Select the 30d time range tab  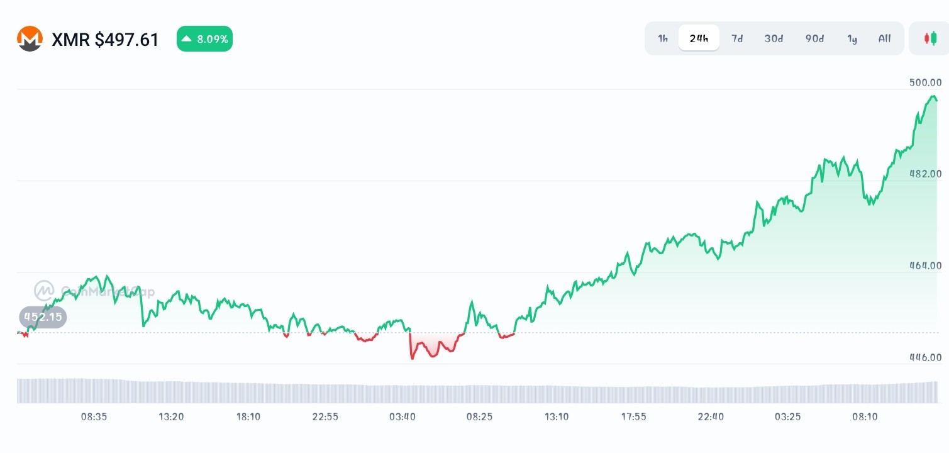[774, 38]
